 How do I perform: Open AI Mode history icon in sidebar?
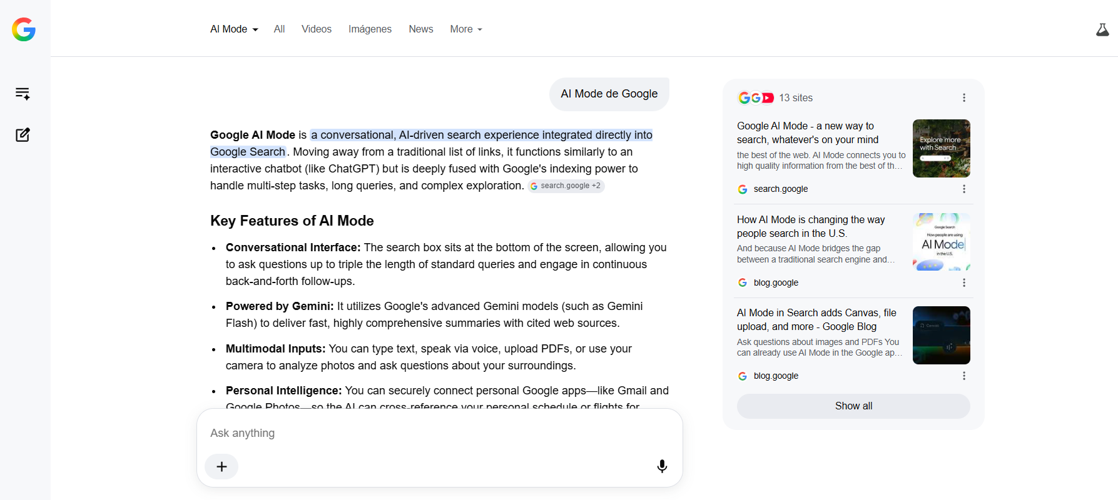[23, 94]
